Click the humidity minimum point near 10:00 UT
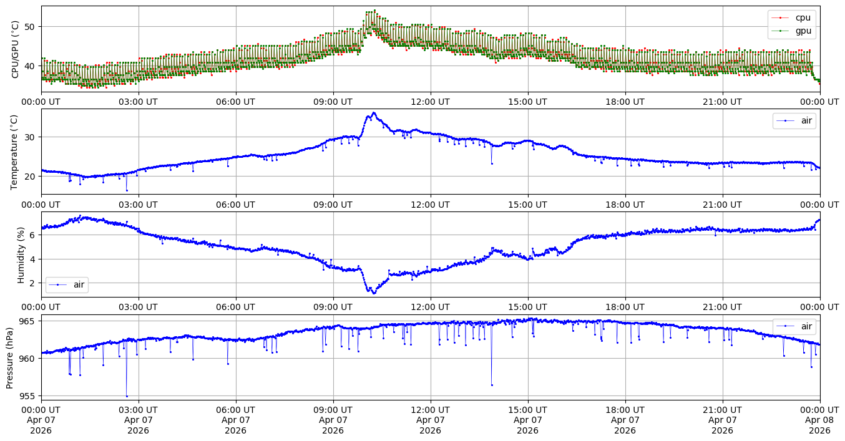Screen dimensions: 845x441 tap(374, 293)
